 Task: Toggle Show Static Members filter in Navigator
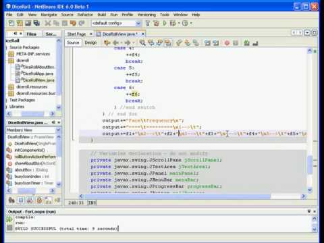click(30, 200)
